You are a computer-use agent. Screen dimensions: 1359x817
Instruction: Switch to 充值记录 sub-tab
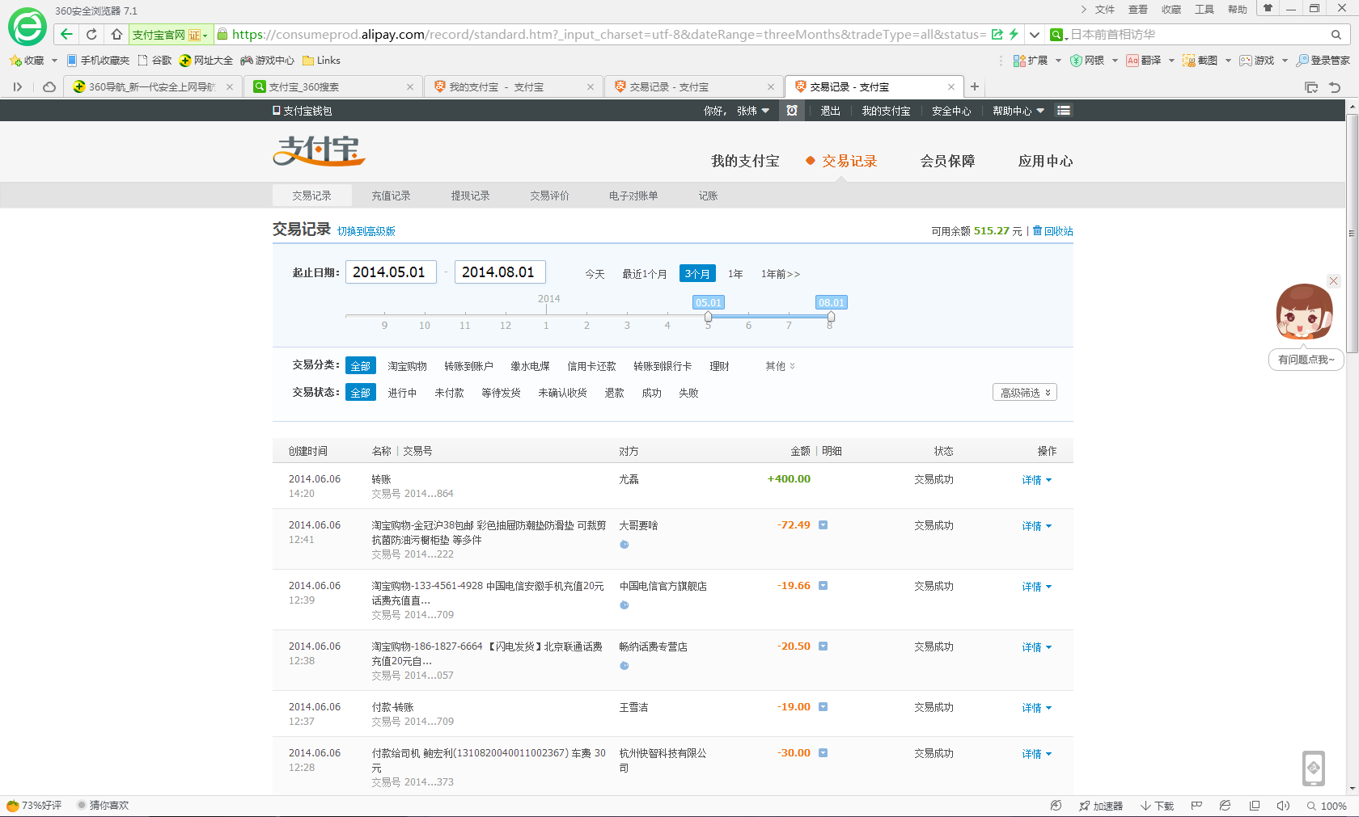tap(391, 196)
